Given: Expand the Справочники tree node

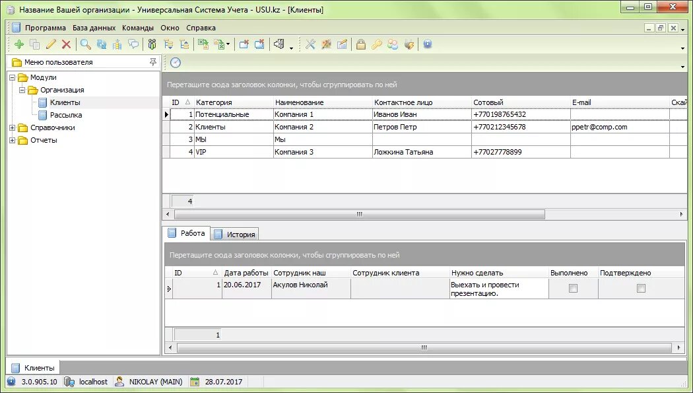Looking at the screenshot, I should click(13, 127).
